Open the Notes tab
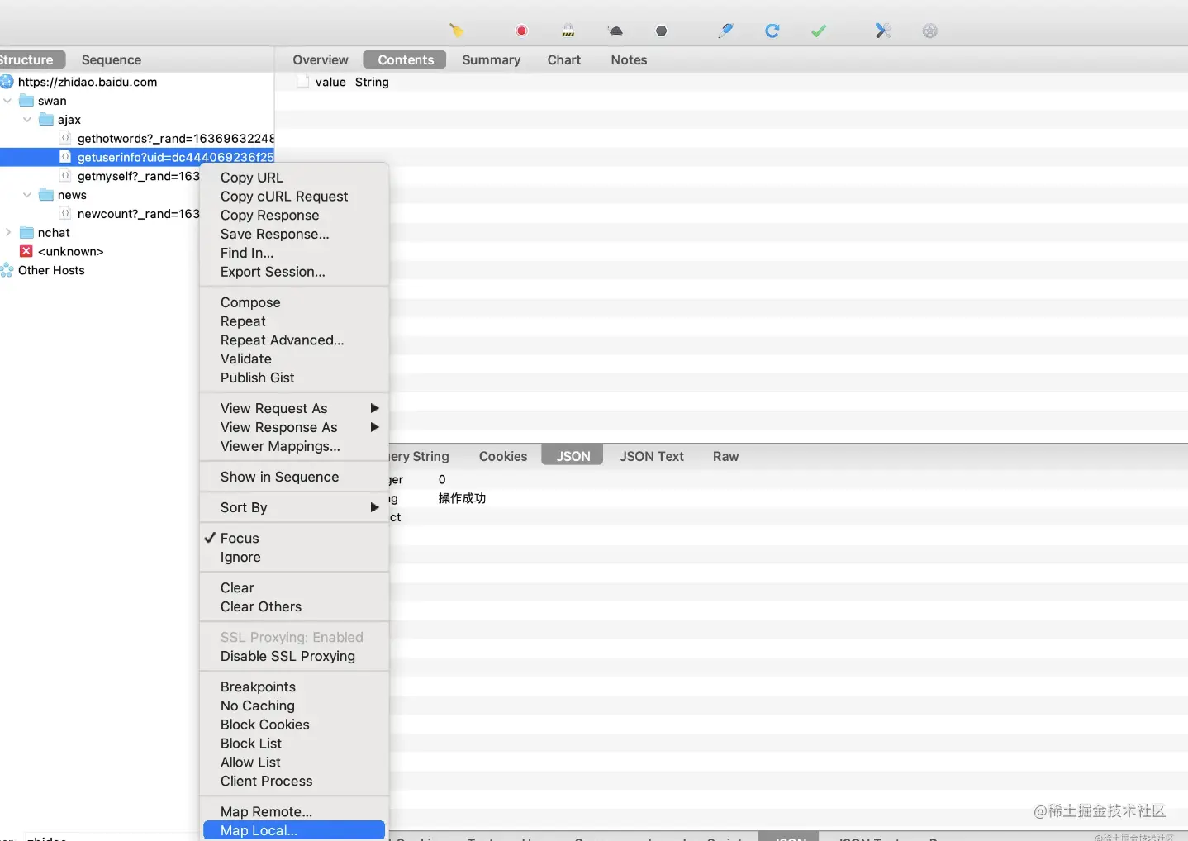 click(629, 59)
